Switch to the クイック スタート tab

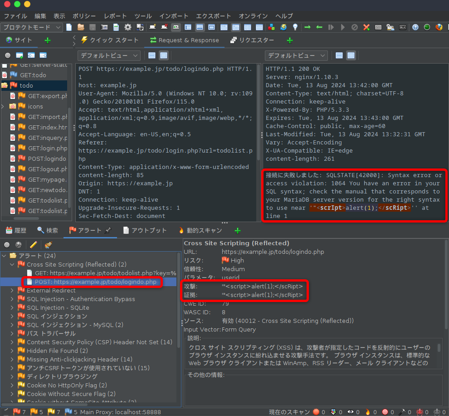pyautogui.click(x=110, y=40)
